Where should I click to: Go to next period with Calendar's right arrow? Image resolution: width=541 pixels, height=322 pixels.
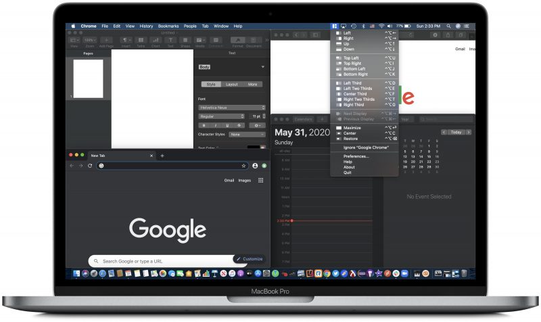(469, 132)
